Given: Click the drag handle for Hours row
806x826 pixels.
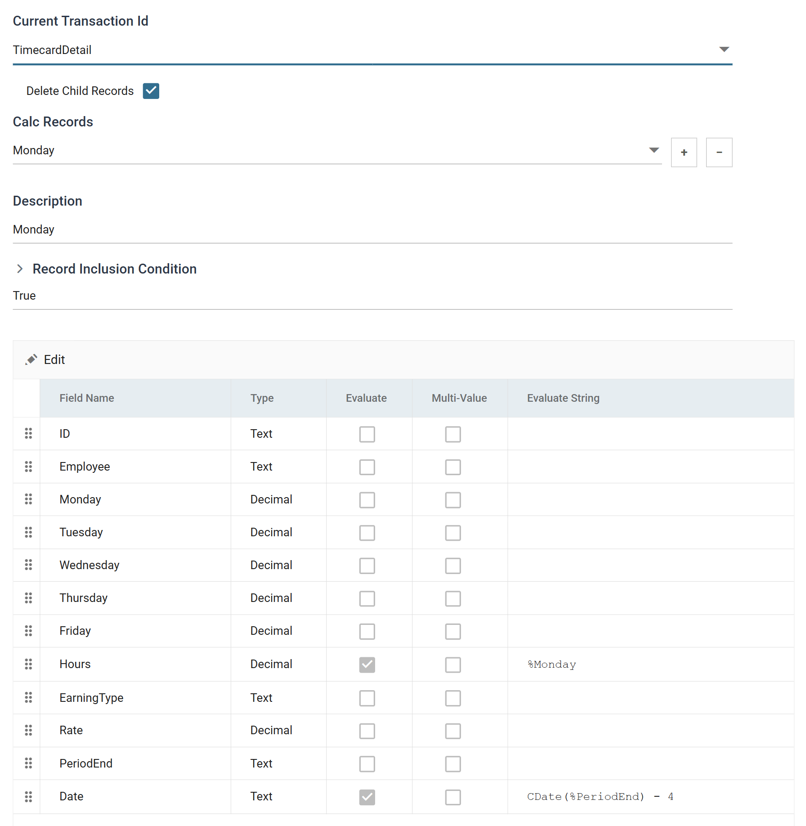Looking at the screenshot, I should (28, 664).
